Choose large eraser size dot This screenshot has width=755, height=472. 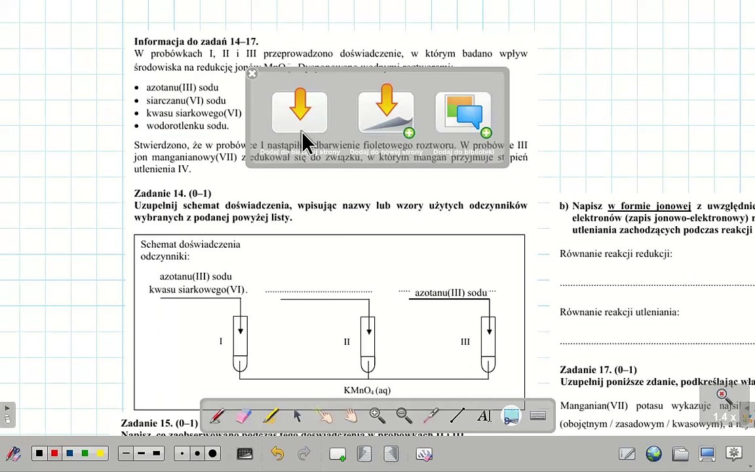212,453
